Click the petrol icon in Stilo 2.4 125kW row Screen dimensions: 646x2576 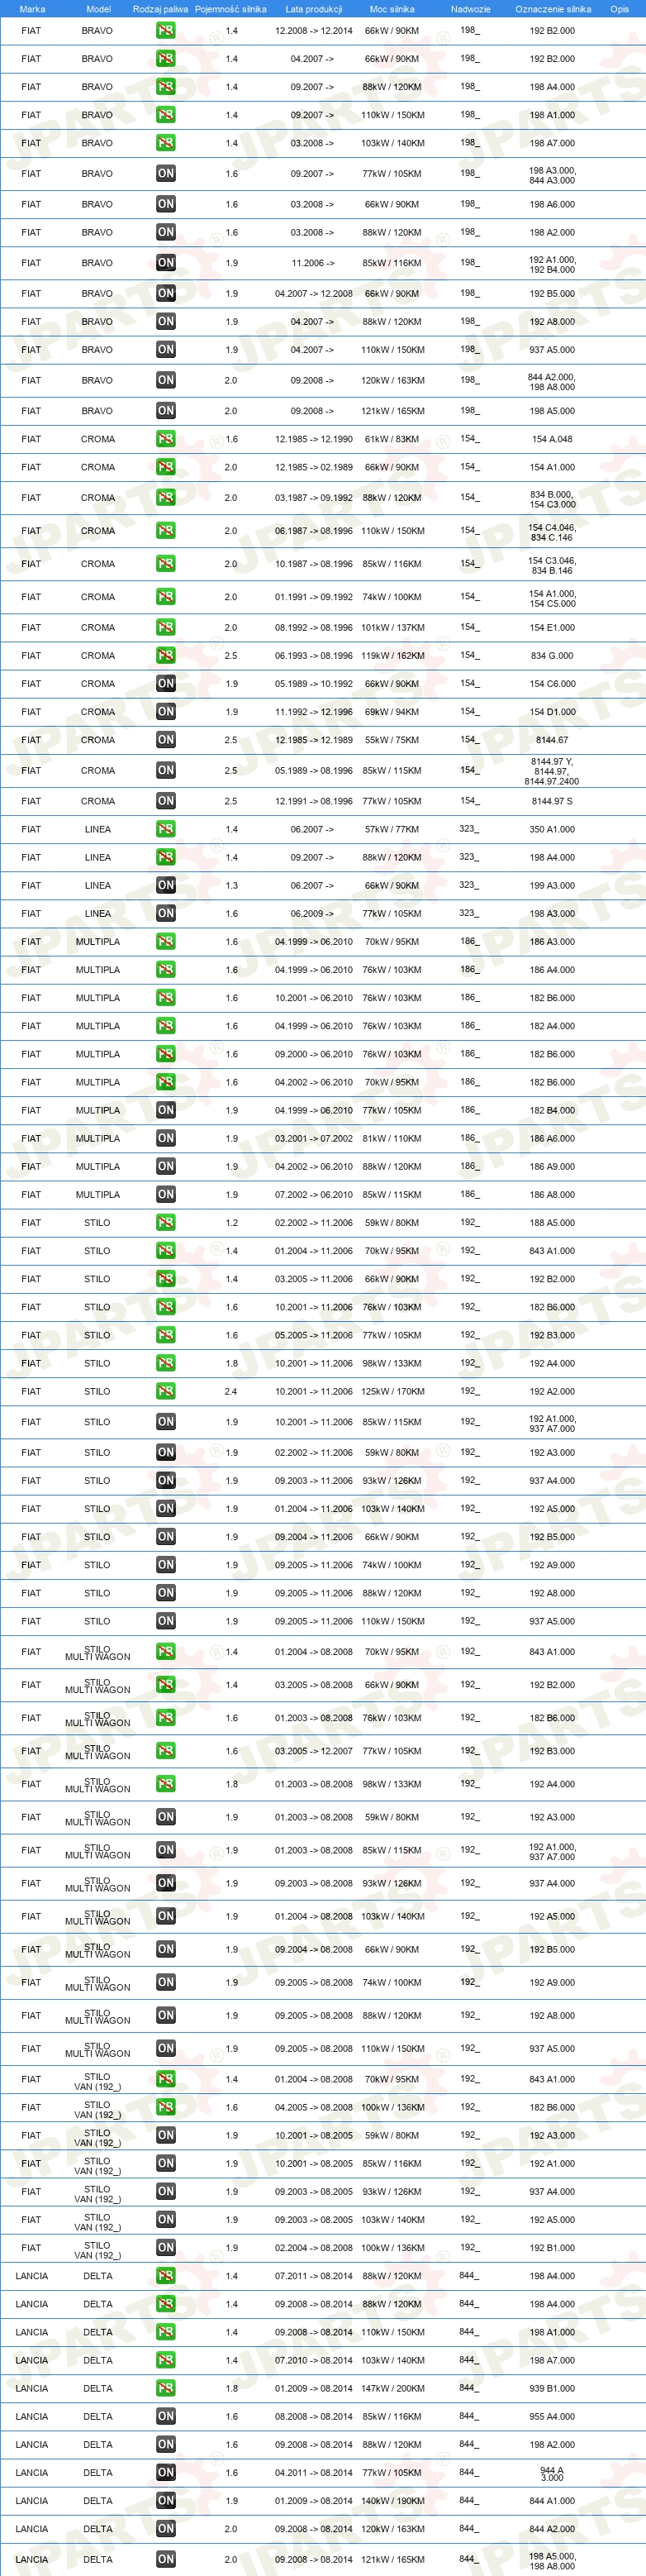coord(166,1391)
